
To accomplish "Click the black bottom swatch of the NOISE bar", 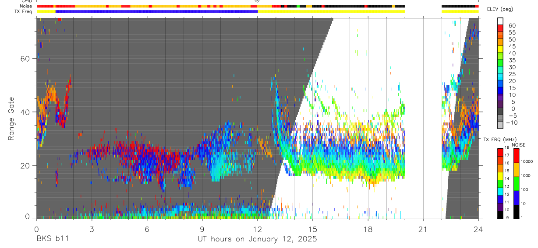I will pyautogui.click(x=516, y=212).
